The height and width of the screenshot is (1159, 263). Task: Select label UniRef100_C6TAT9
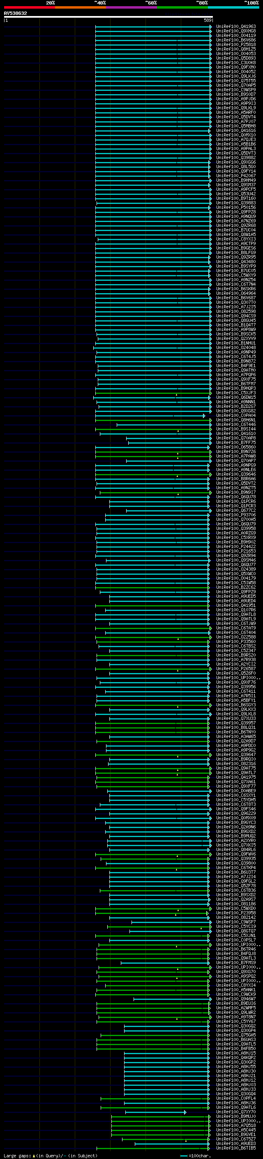[x=235, y=628]
